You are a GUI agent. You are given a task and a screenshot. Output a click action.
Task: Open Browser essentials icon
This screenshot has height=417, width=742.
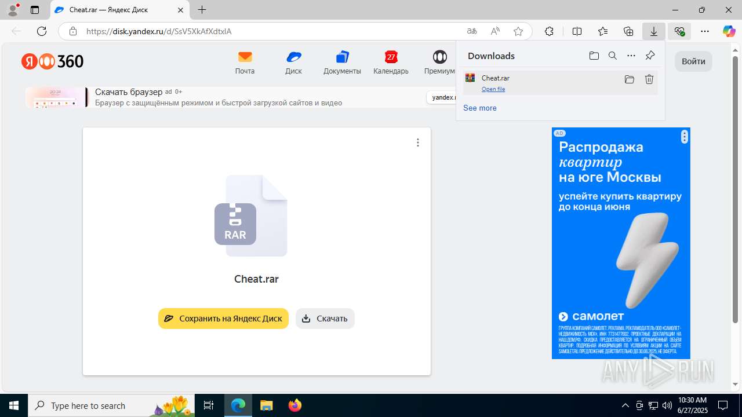tap(679, 31)
